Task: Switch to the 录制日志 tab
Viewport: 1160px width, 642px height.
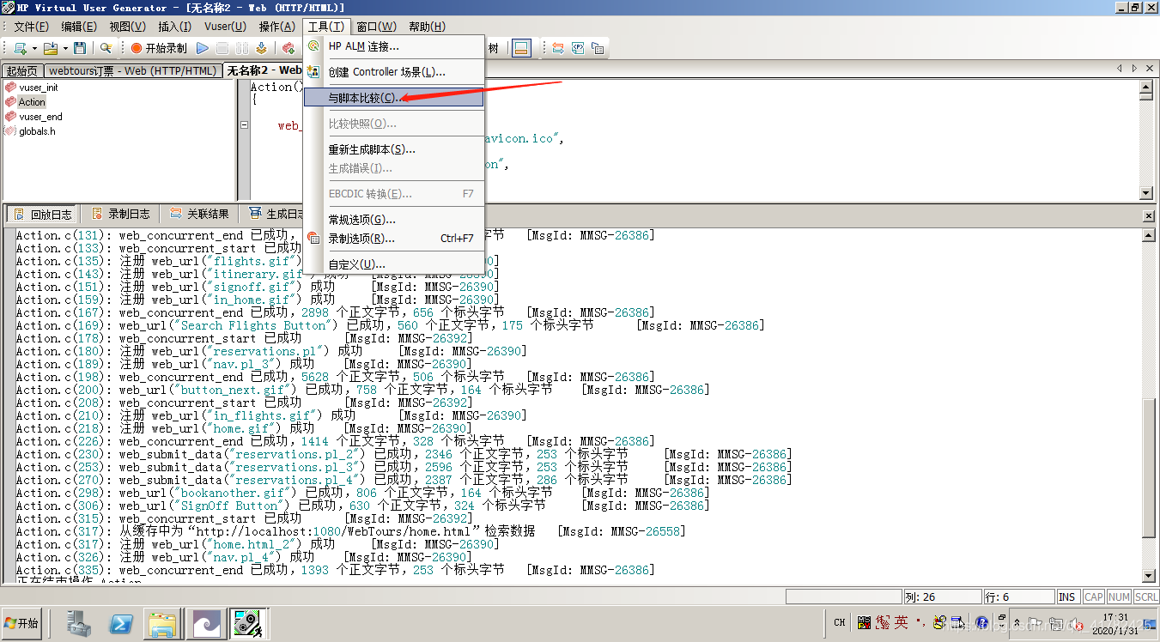Action: coord(120,214)
